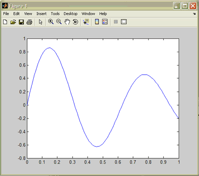Open the Tools menu
The width and height of the screenshot is (199, 176).
point(55,14)
